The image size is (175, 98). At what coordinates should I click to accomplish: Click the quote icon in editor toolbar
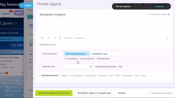(55, 38)
